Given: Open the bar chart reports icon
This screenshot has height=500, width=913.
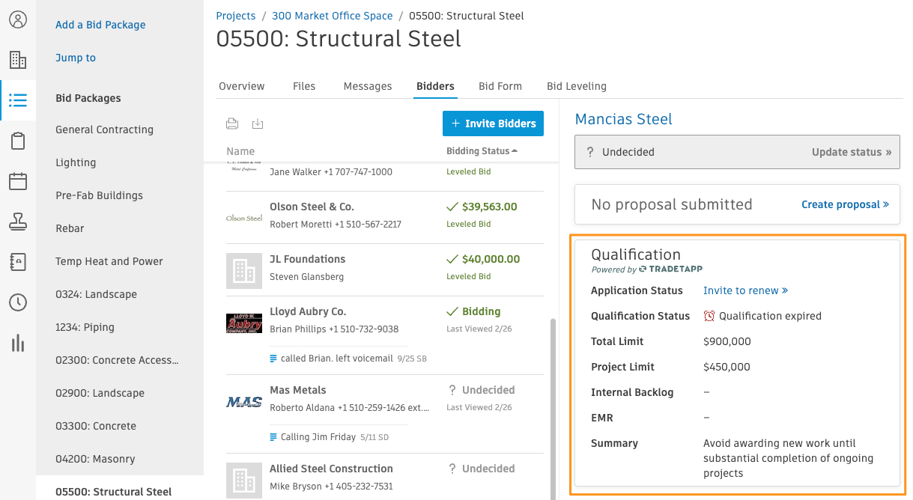Looking at the screenshot, I should click(x=18, y=343).
